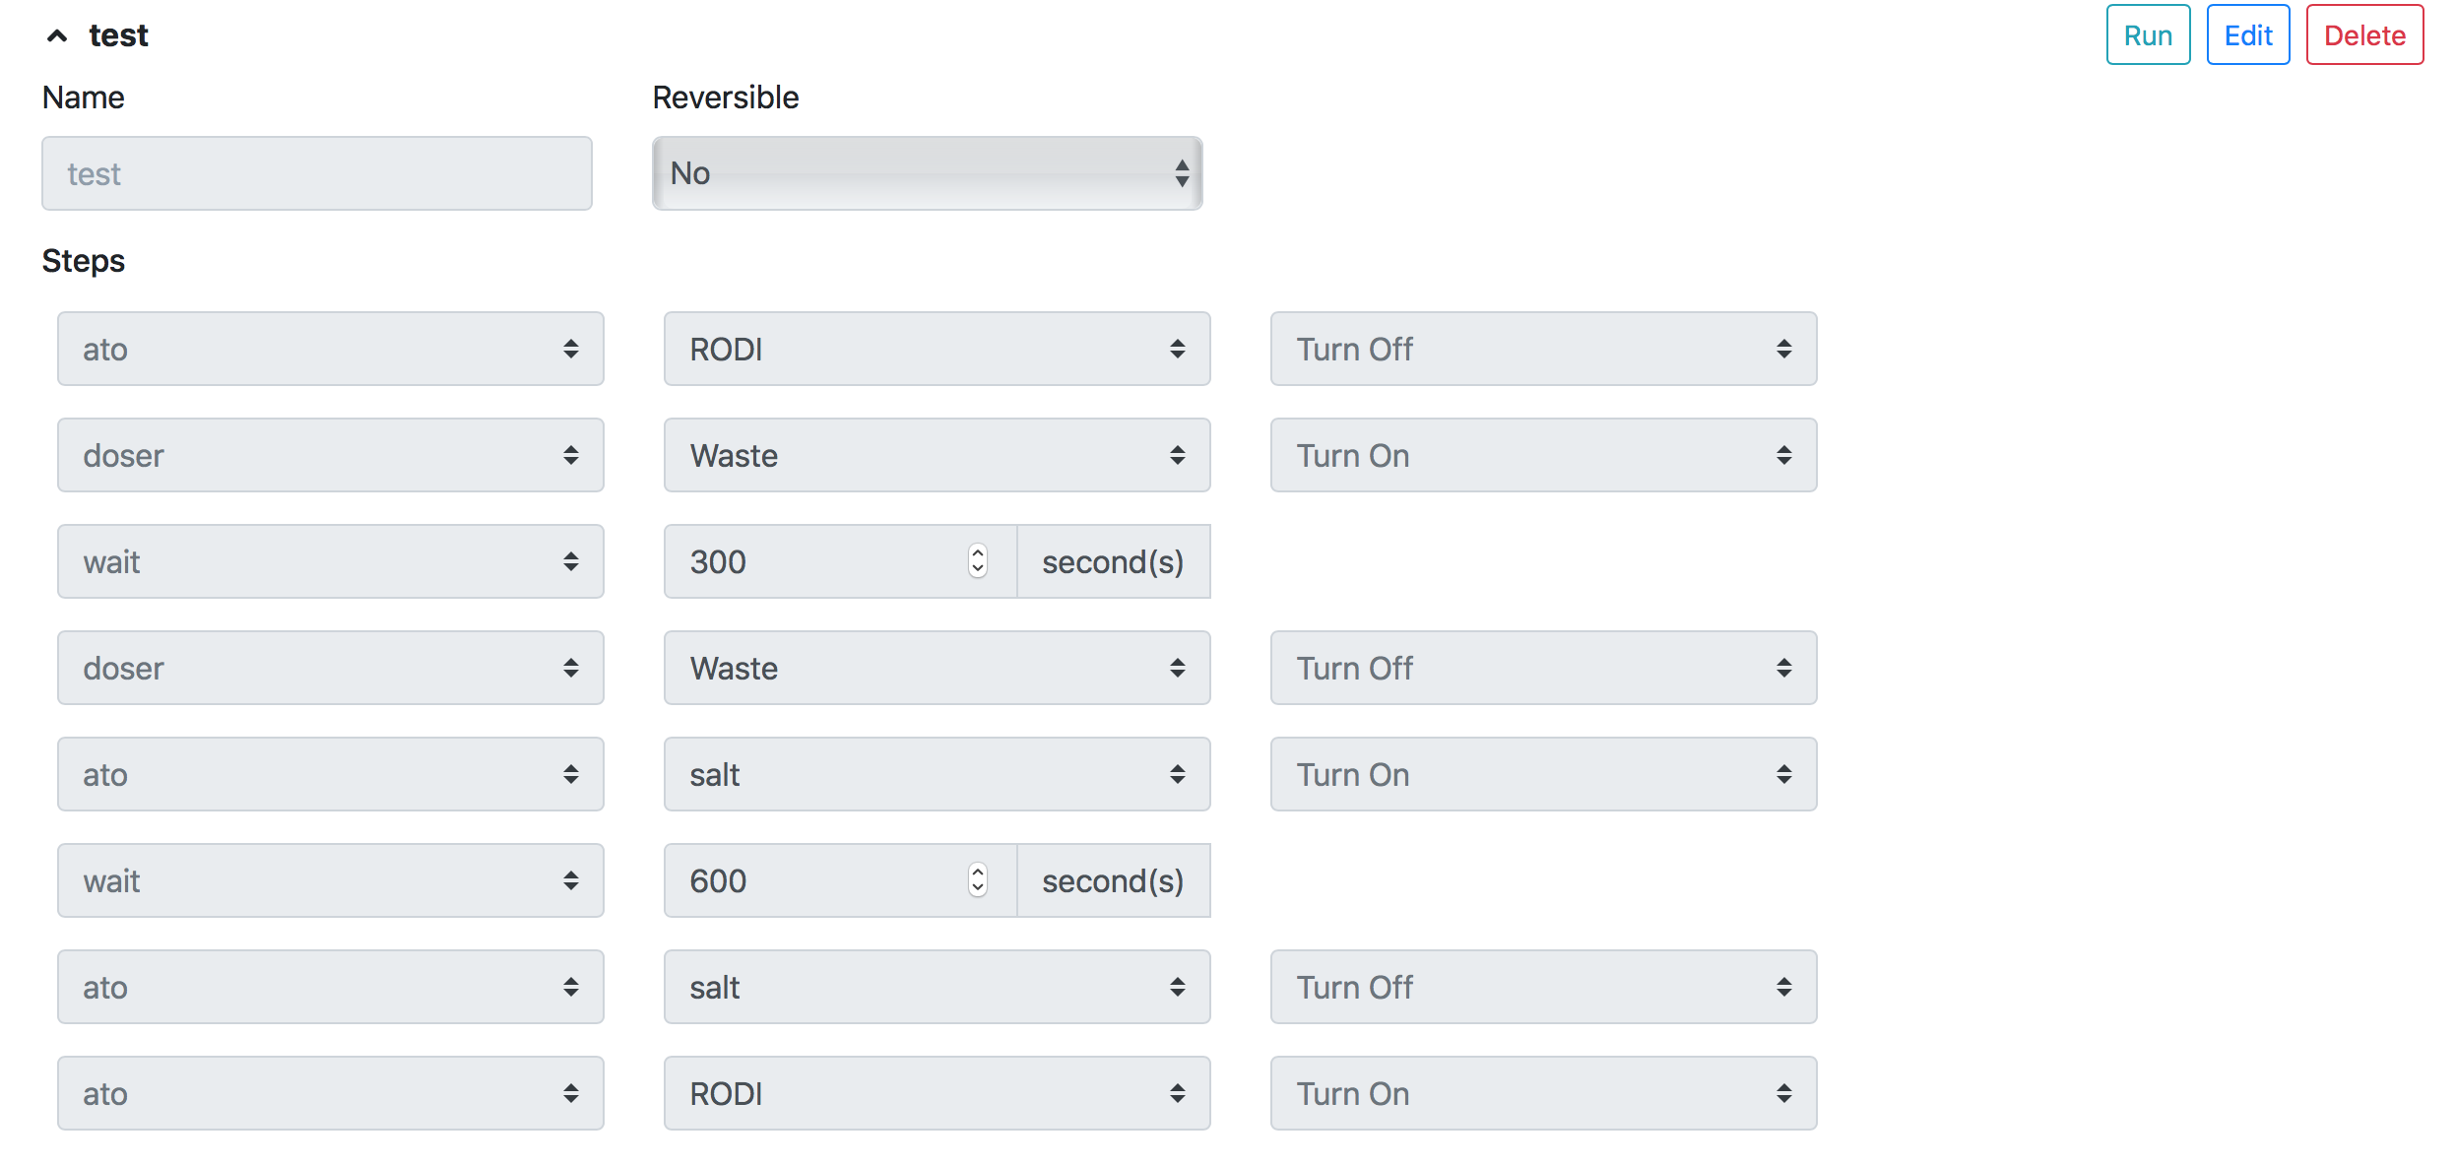The image size is (2456, 1166).
Task: Open the fourth step's Waste Turn Off action
Action: pos(1542,668)
